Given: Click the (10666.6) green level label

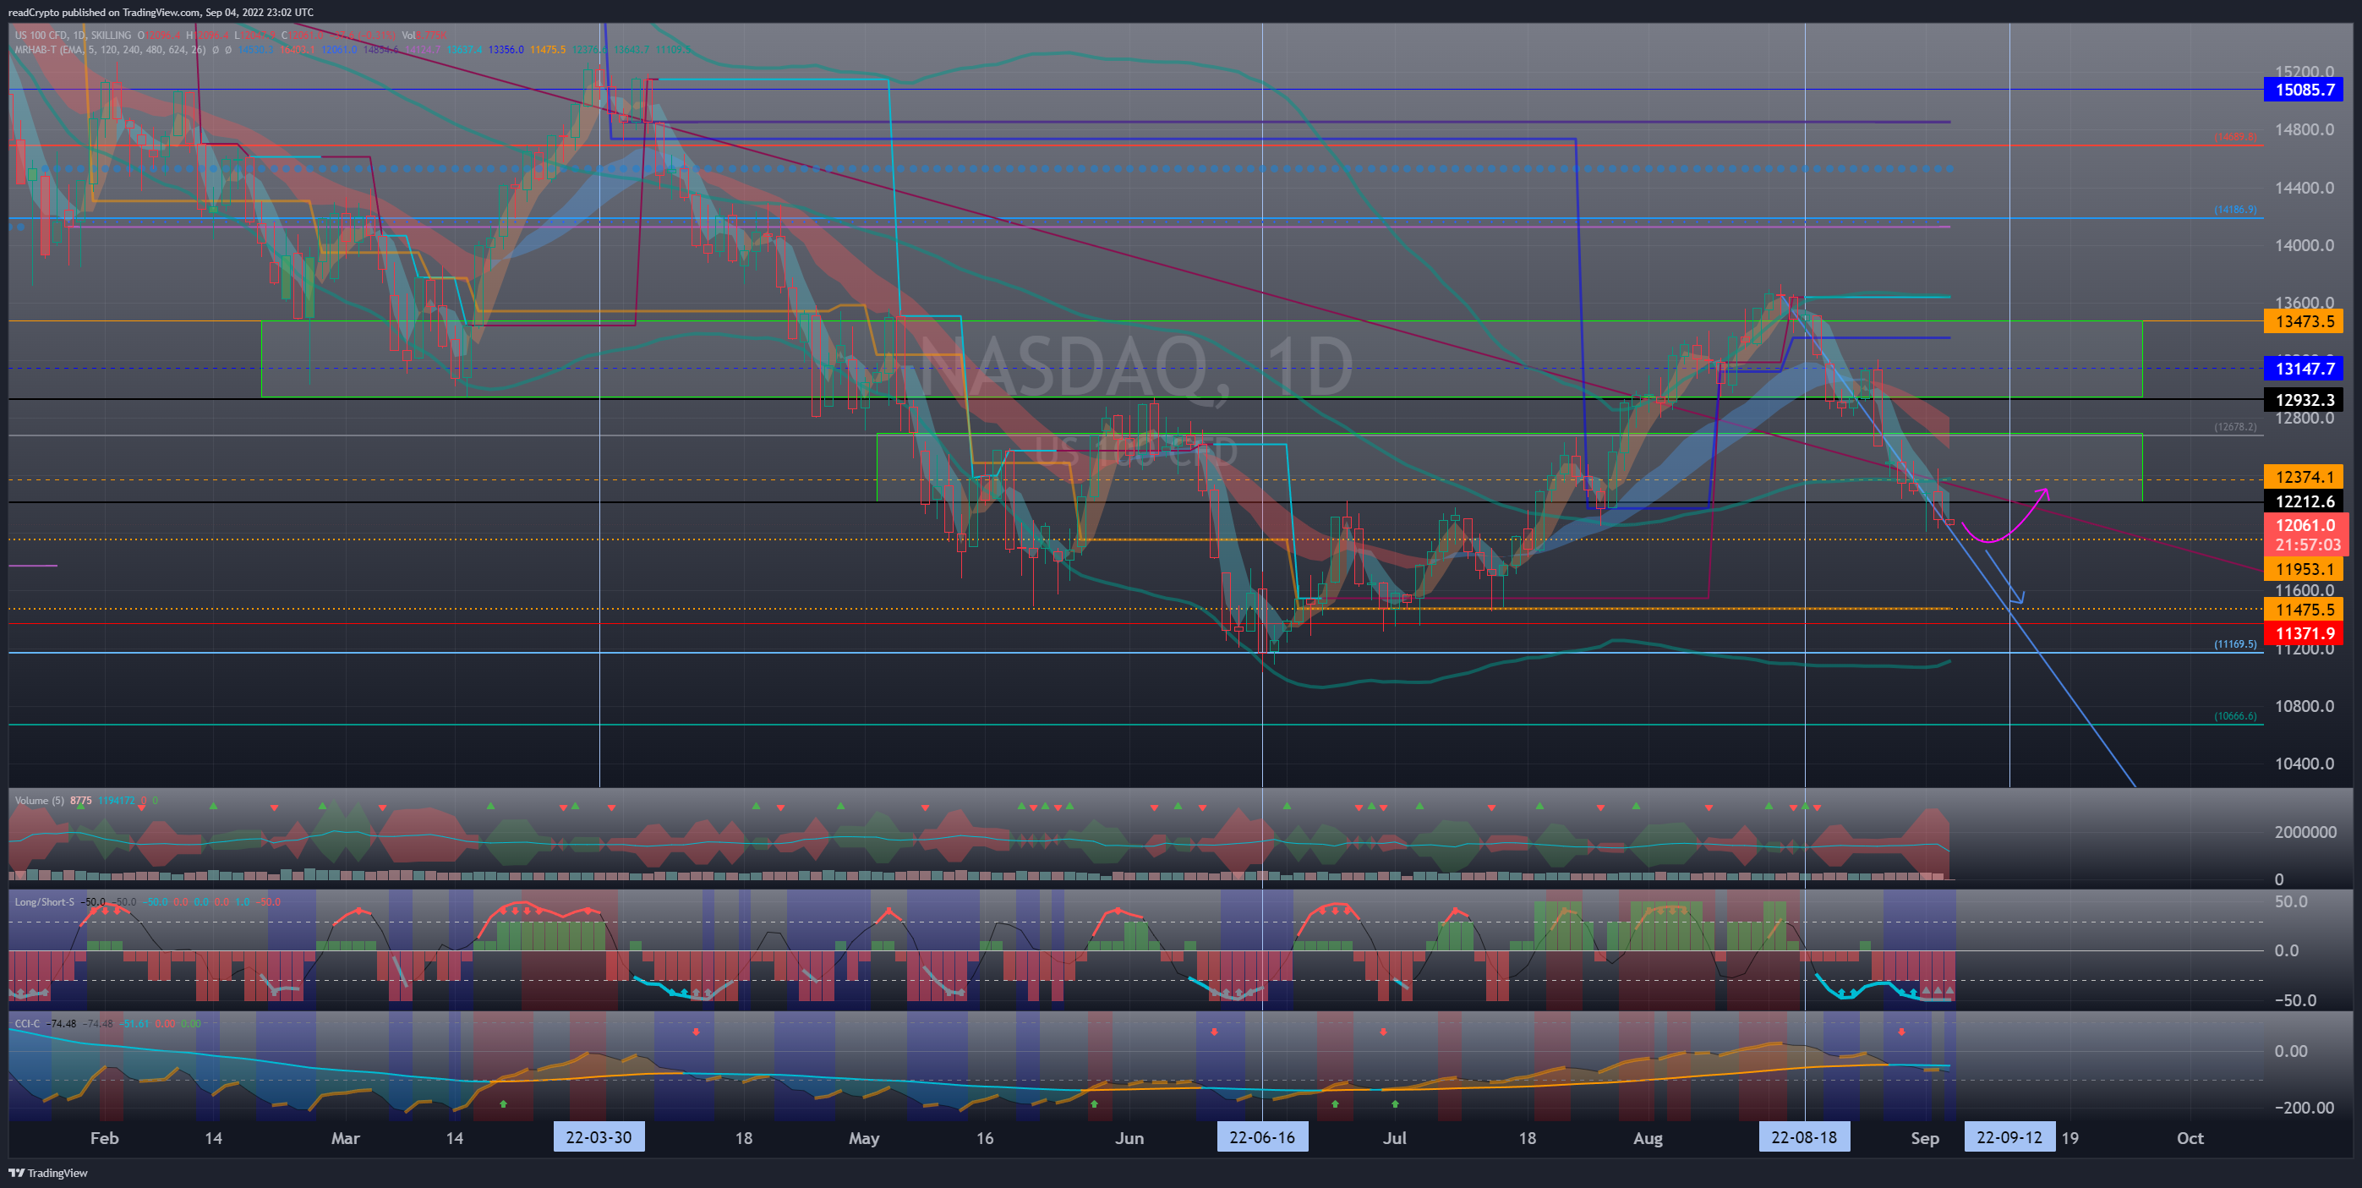Looking at the screenshot, I should click(x=2235, y=716).
